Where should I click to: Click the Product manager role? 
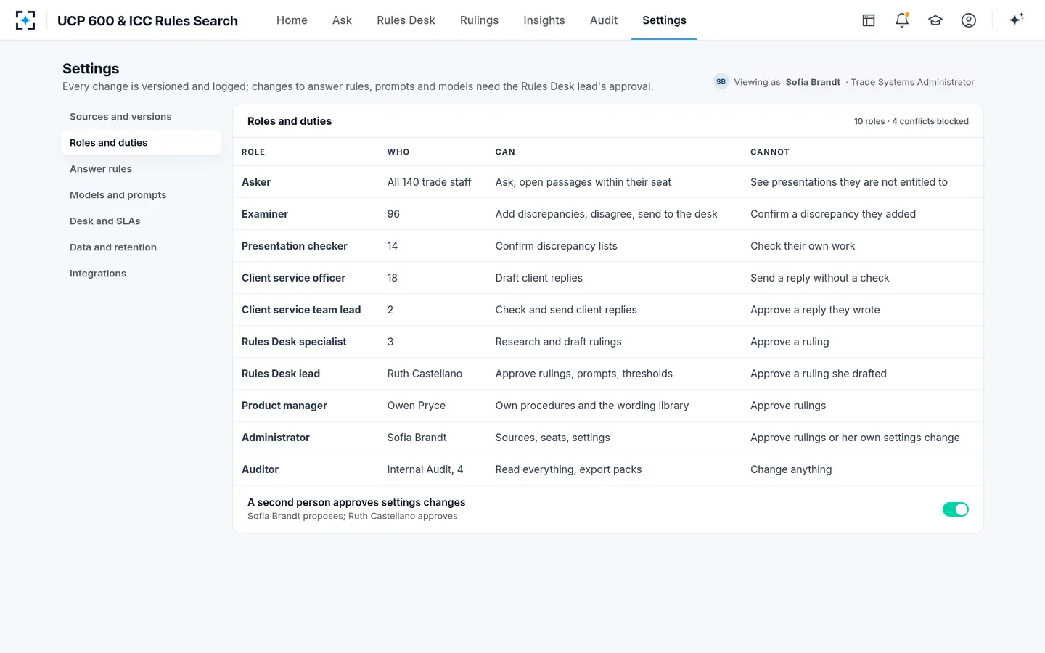(x=284, y=406)
